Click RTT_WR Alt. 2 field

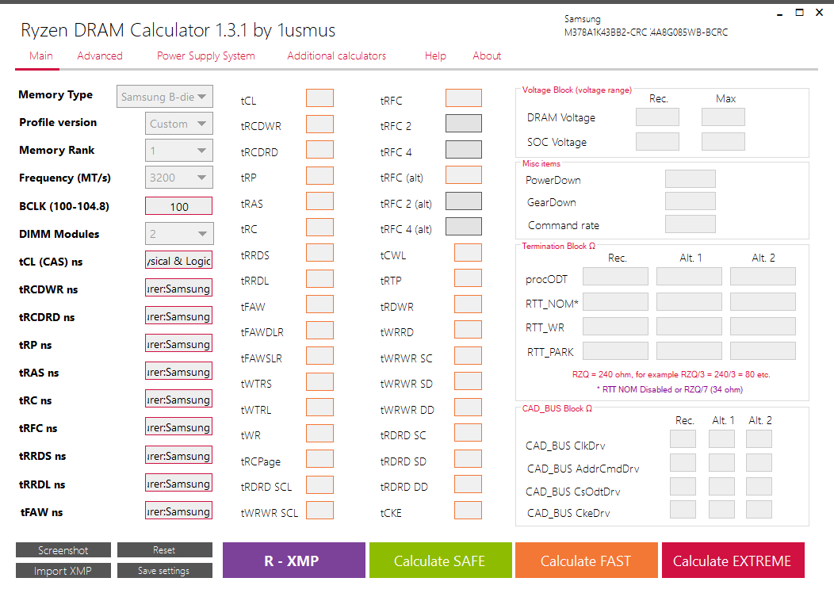tap(763, 326)
